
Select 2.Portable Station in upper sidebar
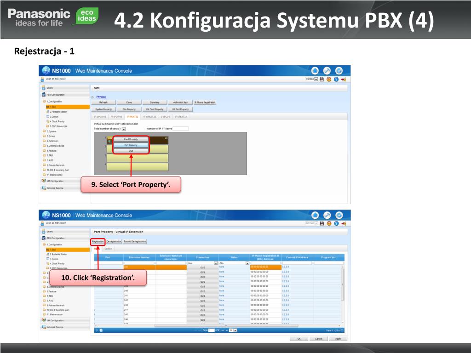pos(58,112)
